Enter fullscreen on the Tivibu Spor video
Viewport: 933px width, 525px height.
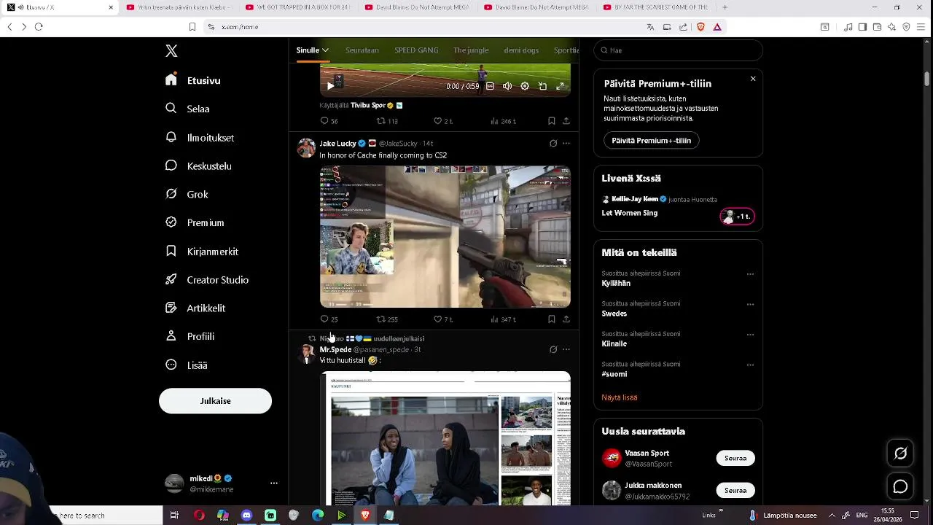click(560, 86)
